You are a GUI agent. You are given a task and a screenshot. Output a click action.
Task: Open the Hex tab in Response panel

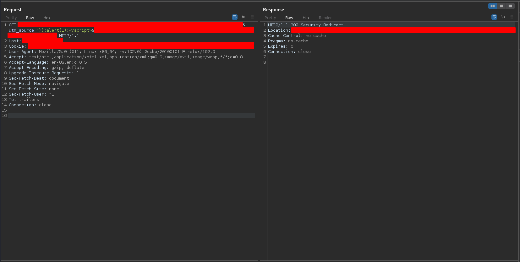(x=306, y=18)
